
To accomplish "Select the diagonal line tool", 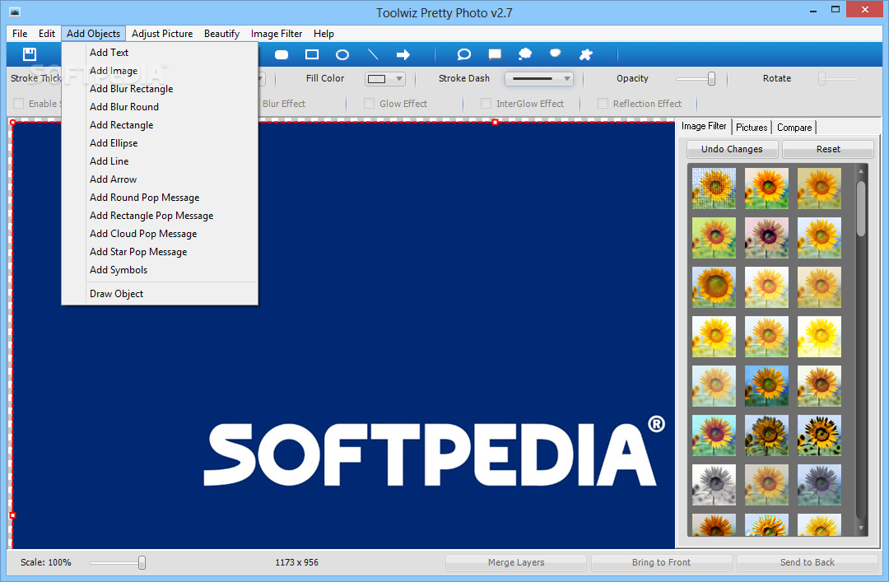I will [373, 54].
